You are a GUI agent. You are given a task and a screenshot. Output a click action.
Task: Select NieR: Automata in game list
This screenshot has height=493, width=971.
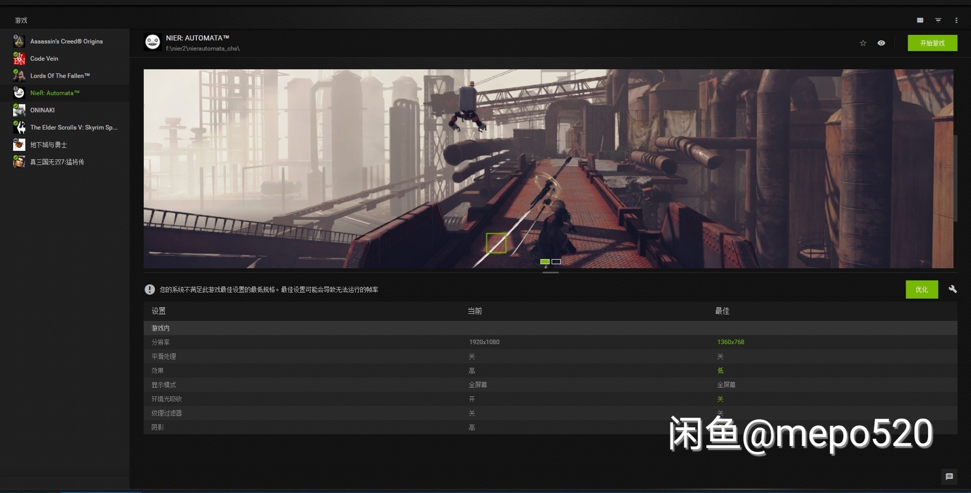65,93
